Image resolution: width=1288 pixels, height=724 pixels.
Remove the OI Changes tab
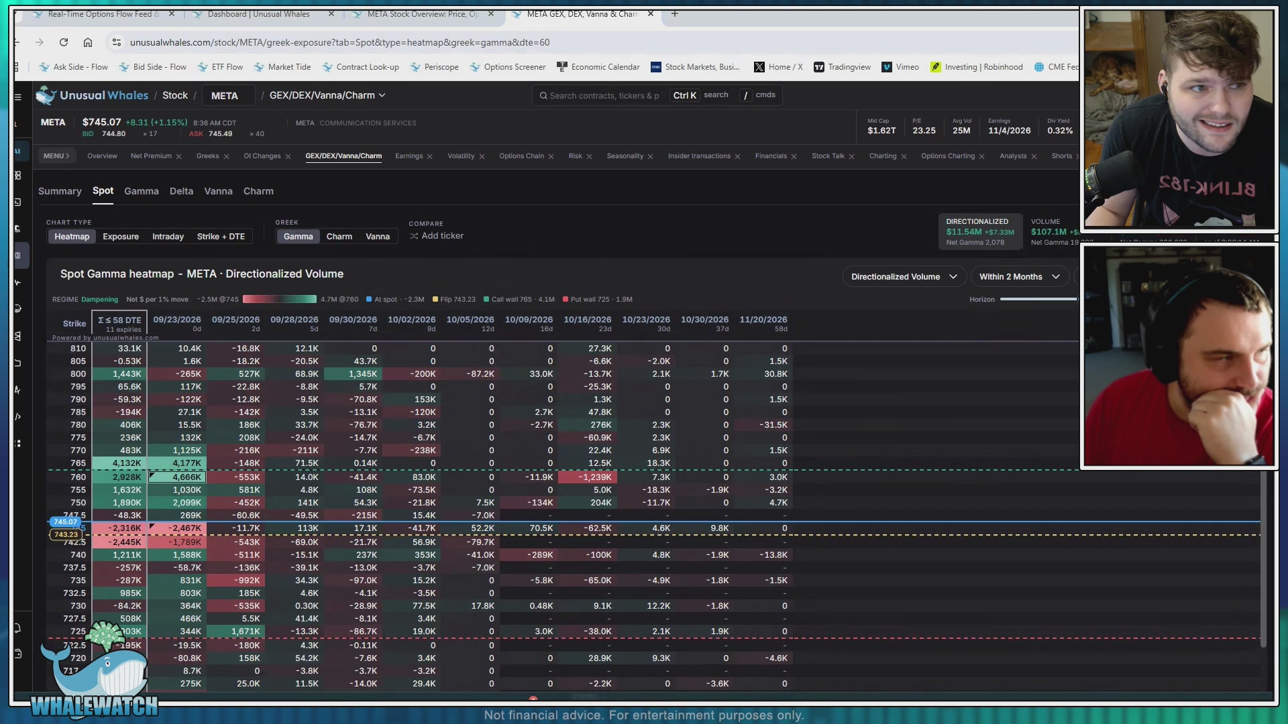(x=288, y=157)
